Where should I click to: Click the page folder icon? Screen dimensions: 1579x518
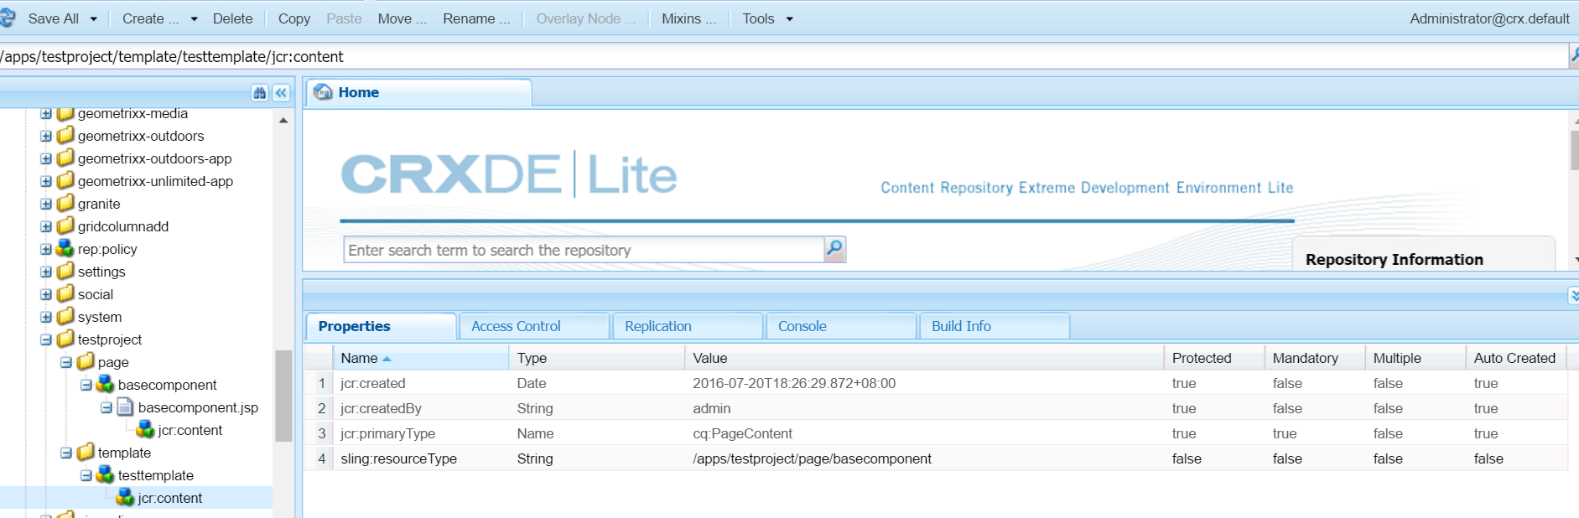coord(86,361)
